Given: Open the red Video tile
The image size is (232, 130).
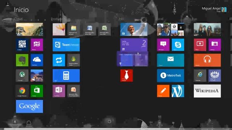Looking at the screenshot, I should pos(200,45).
